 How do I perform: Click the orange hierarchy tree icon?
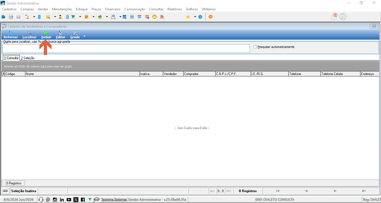coord(27,17)
